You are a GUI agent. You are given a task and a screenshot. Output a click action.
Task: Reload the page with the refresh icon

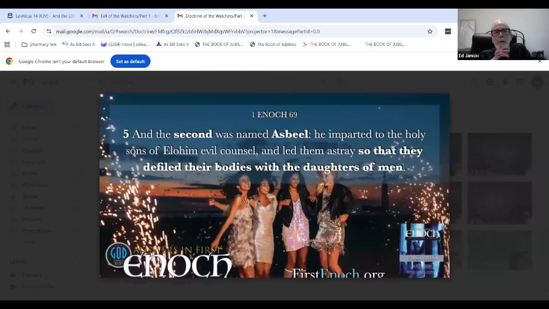(33, 31)
